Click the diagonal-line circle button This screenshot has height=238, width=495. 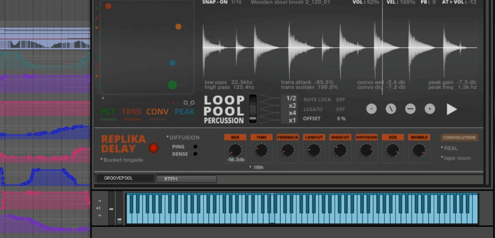coord(391,109)
